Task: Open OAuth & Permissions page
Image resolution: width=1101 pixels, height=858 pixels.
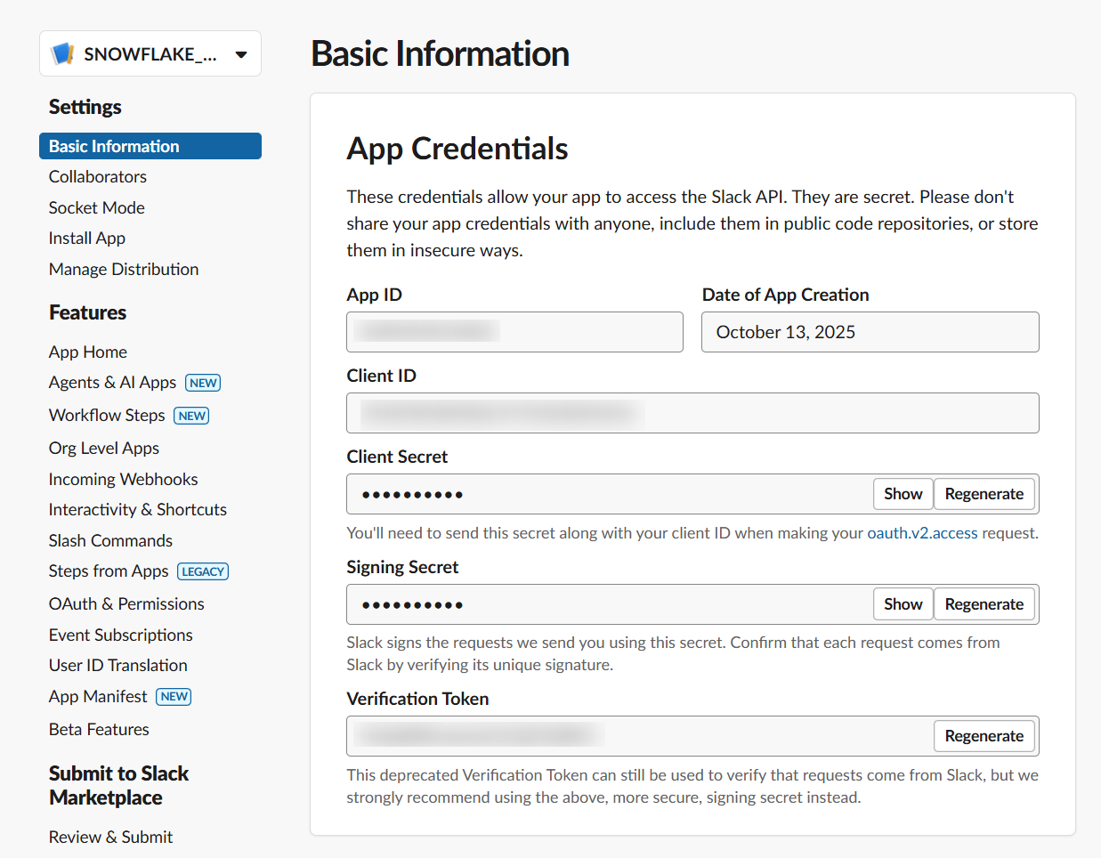Action: pos(126,604)
